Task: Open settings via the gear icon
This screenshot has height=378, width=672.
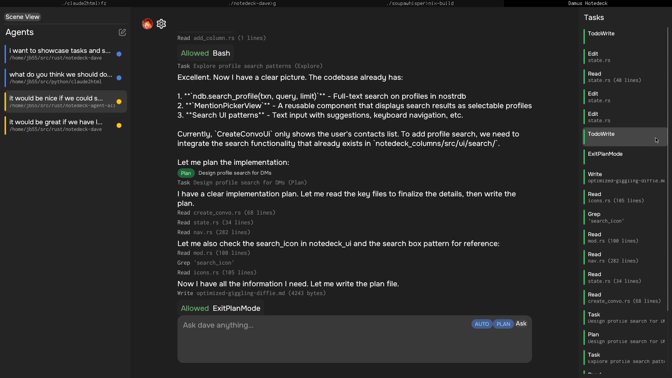Action: pyautogui.click(x=161, y=24)
